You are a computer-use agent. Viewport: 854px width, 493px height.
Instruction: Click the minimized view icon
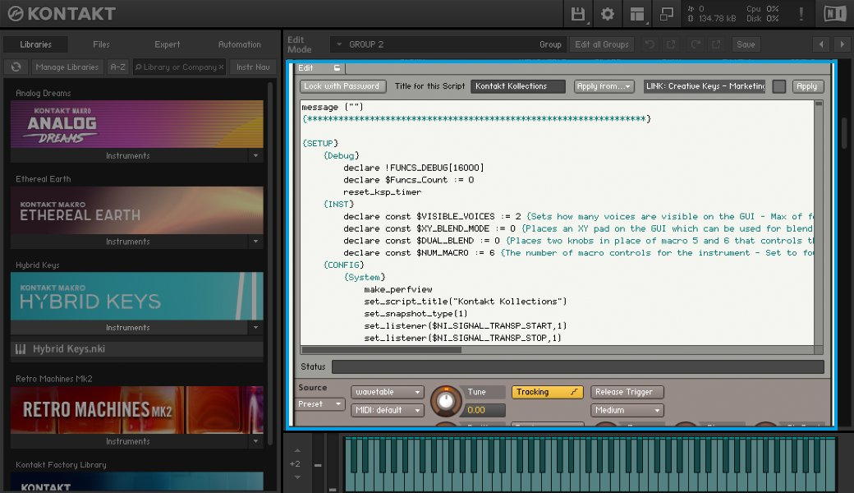666,14
